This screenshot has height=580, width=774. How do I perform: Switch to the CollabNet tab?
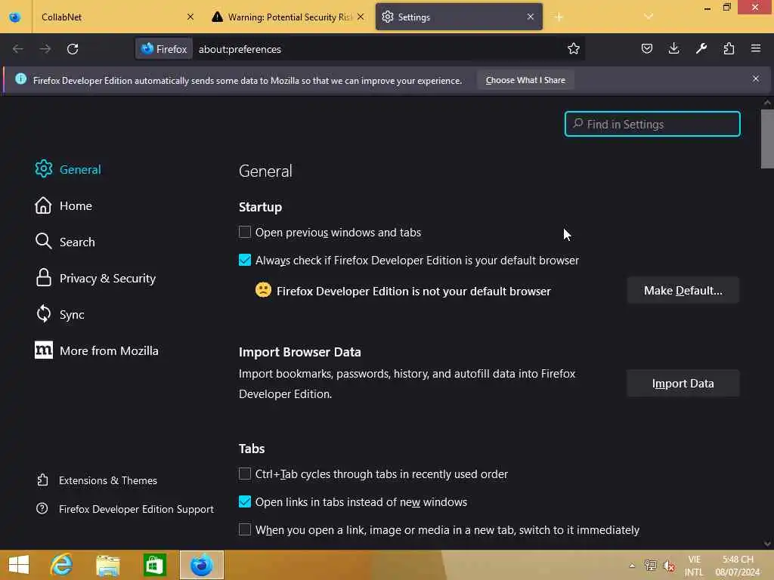point(116,17)
